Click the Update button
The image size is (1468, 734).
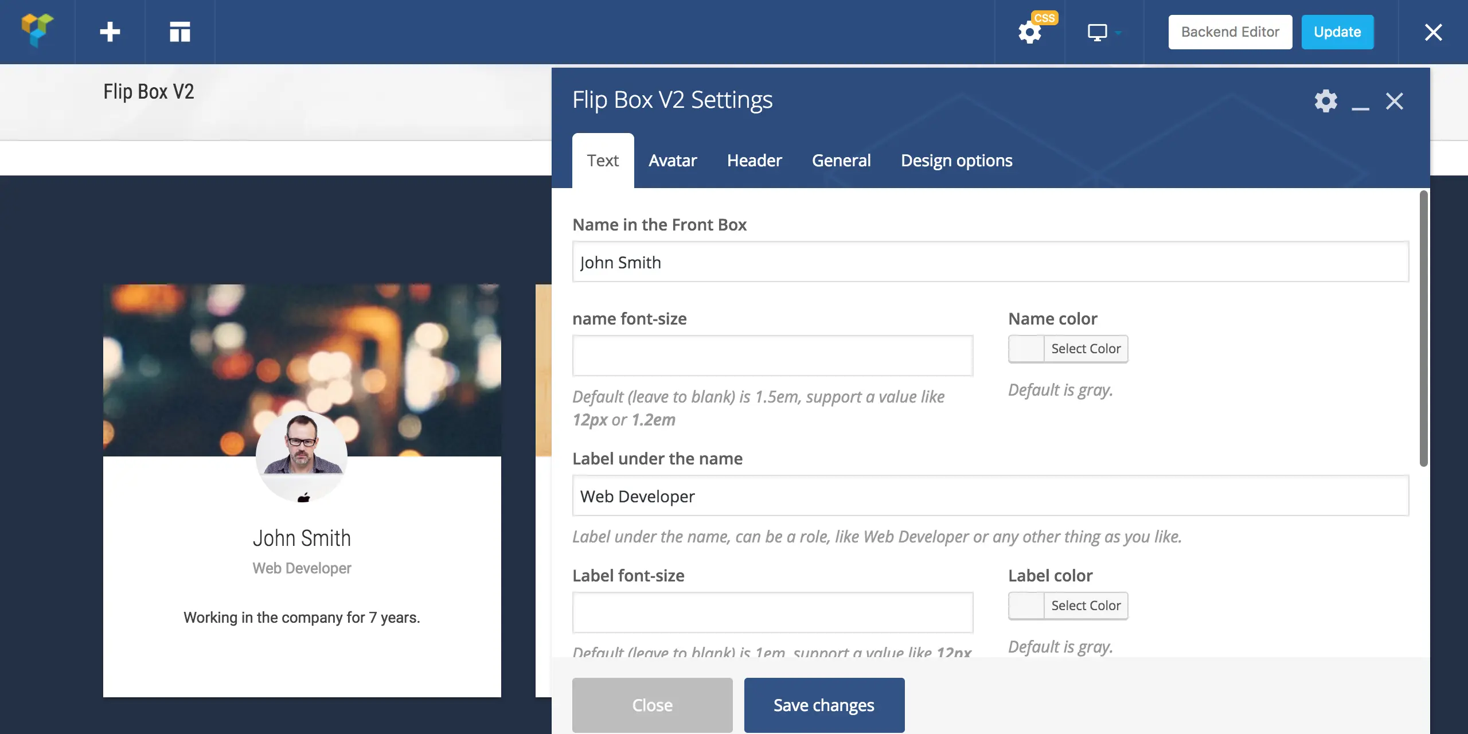[1337, 32]
